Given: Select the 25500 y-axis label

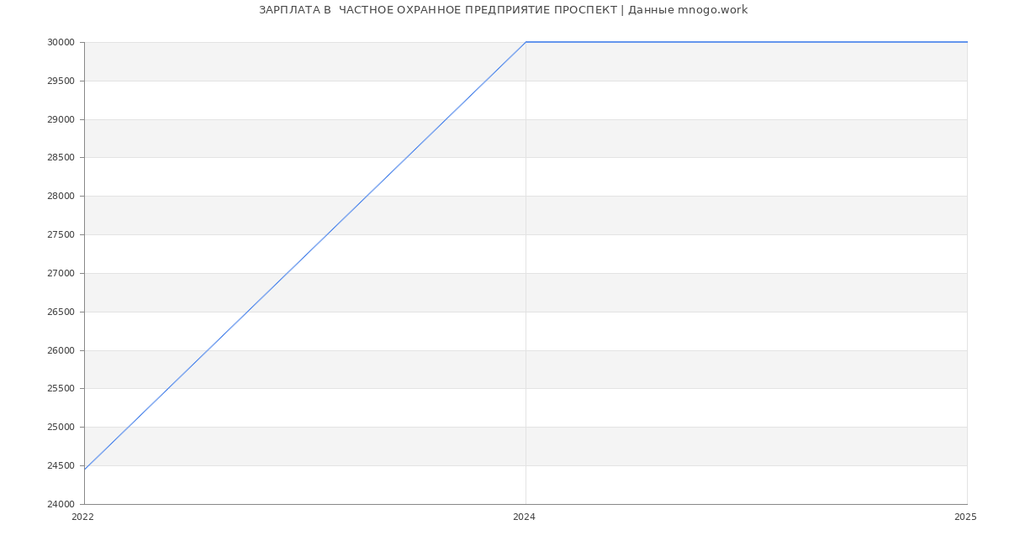Looking at the screenshot, I should [61, 389].
